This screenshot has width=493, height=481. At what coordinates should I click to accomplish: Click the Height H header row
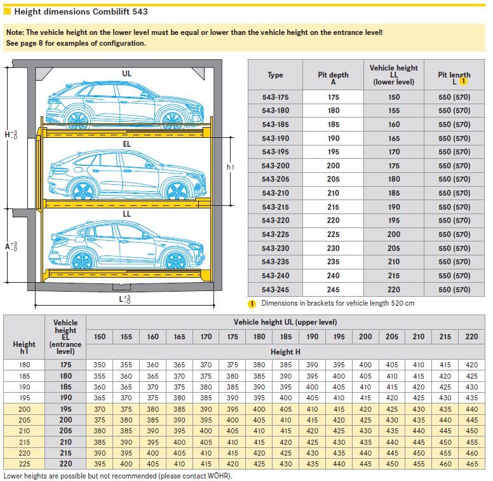tap(285, 351)
